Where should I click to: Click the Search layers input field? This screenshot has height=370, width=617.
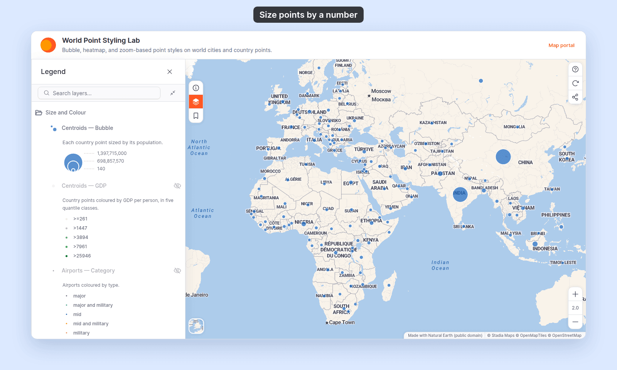click(99, 93)
